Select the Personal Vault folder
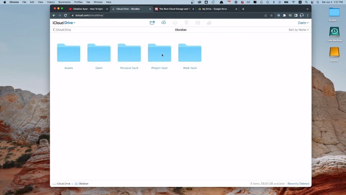The width and height of the screenshot is (346, 195). point(129,53)
